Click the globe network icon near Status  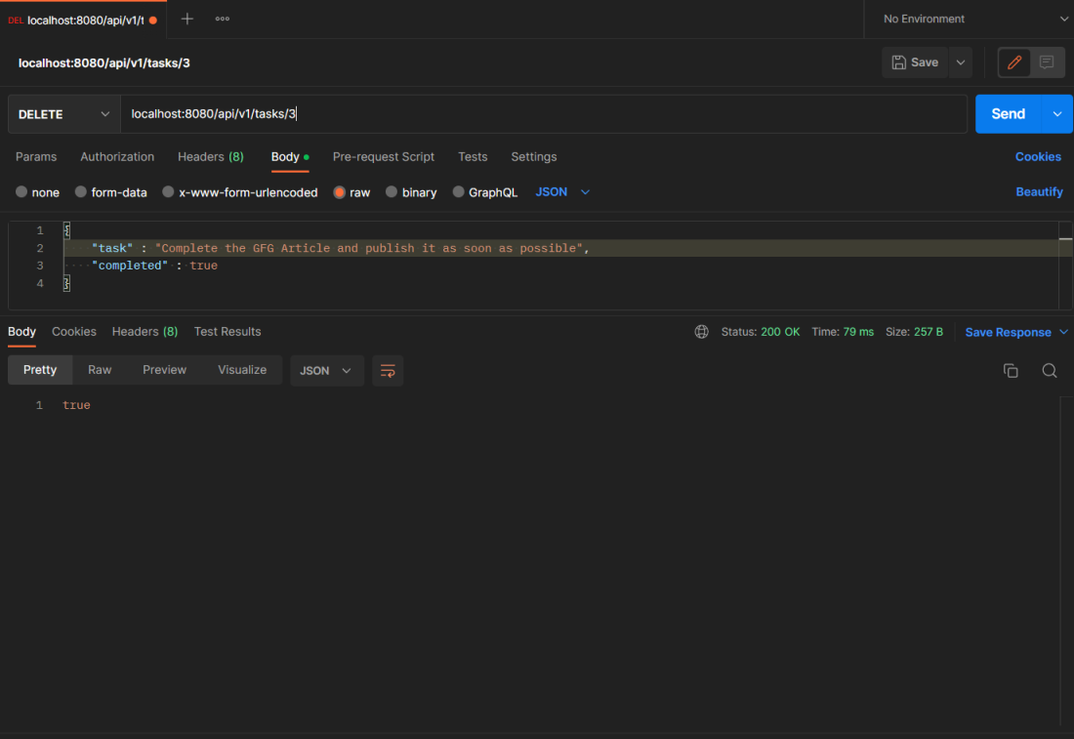pyautogui.click(x=701, y=332)
